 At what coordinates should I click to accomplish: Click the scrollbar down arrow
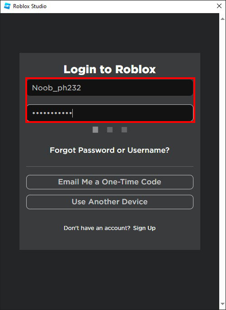[222, 304]
